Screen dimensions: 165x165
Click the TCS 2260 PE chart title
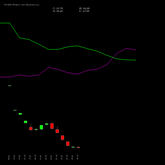[21, 5]
